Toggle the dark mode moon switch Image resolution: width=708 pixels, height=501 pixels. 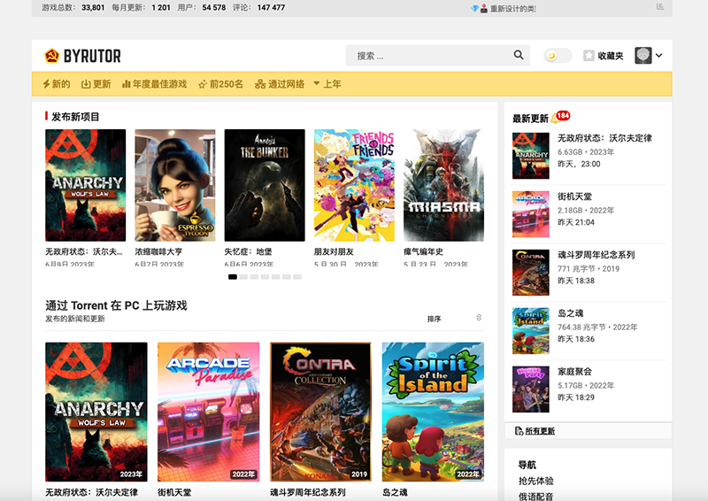point(558,56)
